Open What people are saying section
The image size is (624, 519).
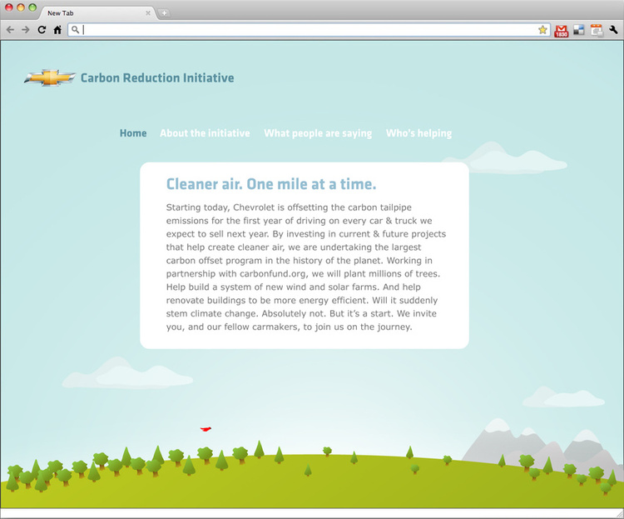[318, 133]
